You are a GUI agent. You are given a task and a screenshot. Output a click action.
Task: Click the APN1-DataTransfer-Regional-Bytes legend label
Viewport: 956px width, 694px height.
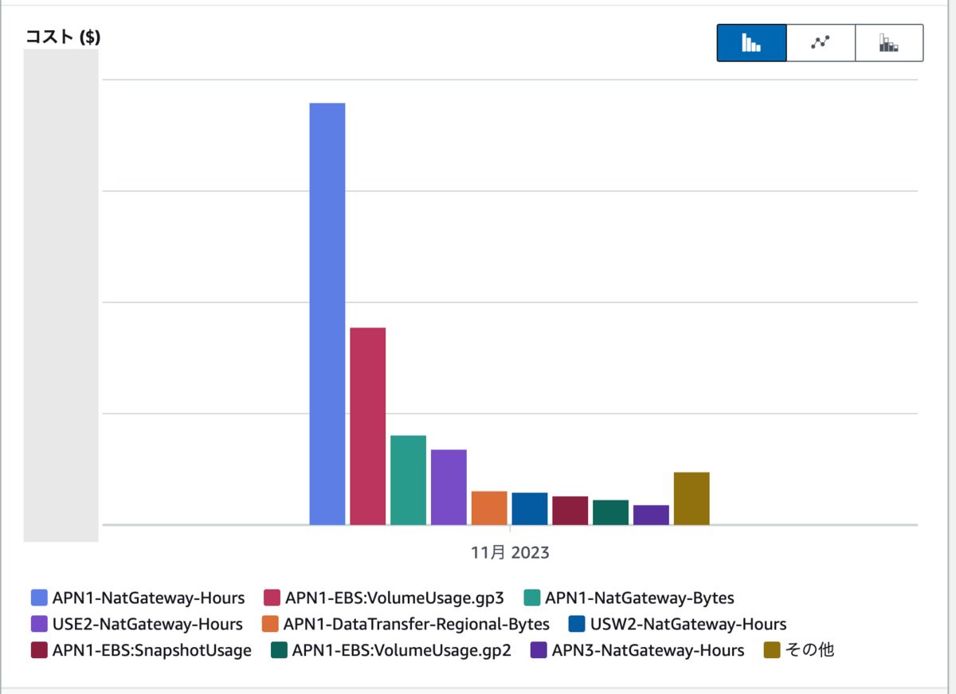(416, 624)
